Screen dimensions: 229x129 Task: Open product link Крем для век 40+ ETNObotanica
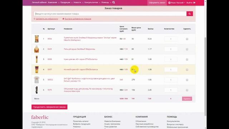[x=81, y=59]
